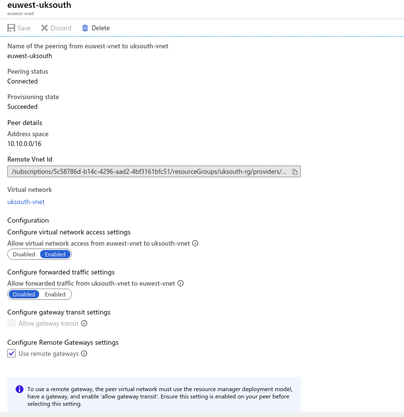The height and width of the screenshot is (417, 404).
Task: Open info tooltip for virtual network access
Action: [195, 243]
